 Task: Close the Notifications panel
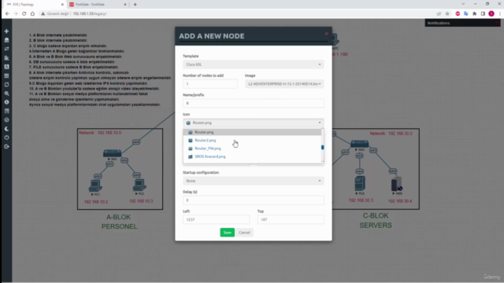coord(497,23)
